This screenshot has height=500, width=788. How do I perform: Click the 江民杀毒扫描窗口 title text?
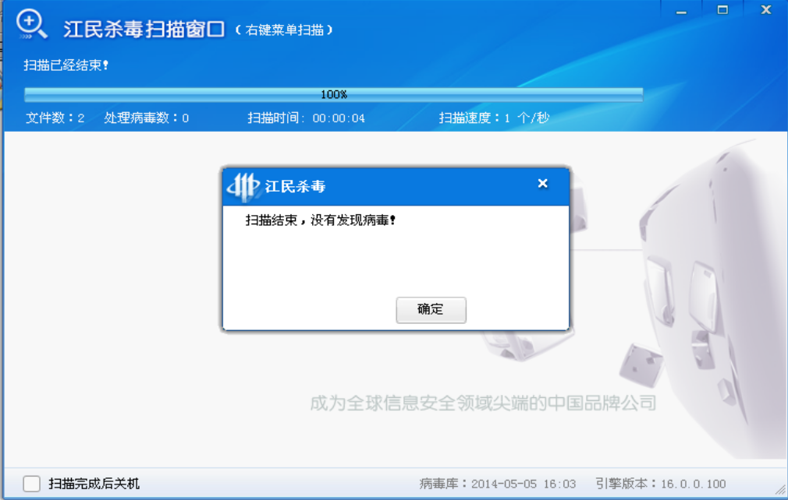pos(144,30)
